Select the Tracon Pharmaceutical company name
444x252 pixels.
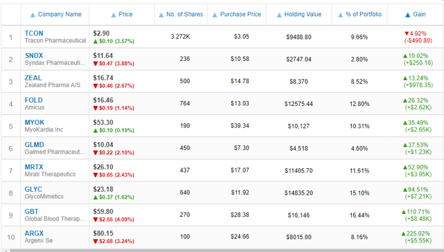click(55, 41)
